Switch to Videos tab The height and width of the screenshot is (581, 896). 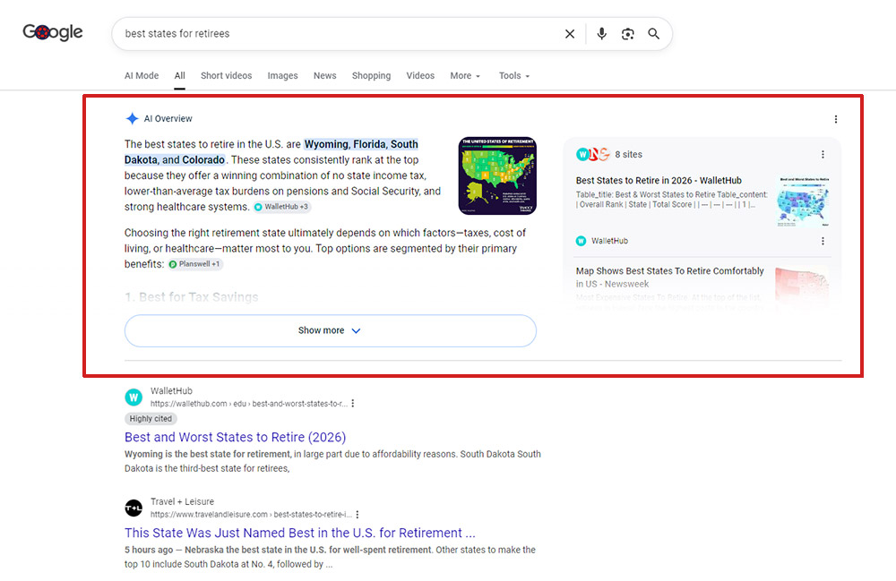[x=420, y=75]
